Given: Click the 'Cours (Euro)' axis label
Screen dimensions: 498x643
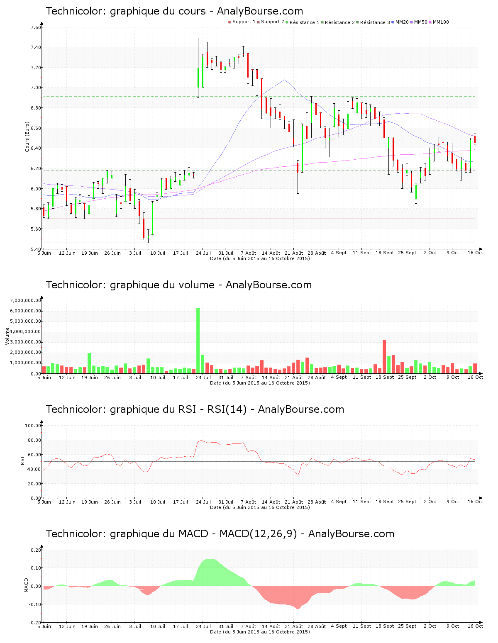Looking at the screenshot, I should click(x=27, y=137).
